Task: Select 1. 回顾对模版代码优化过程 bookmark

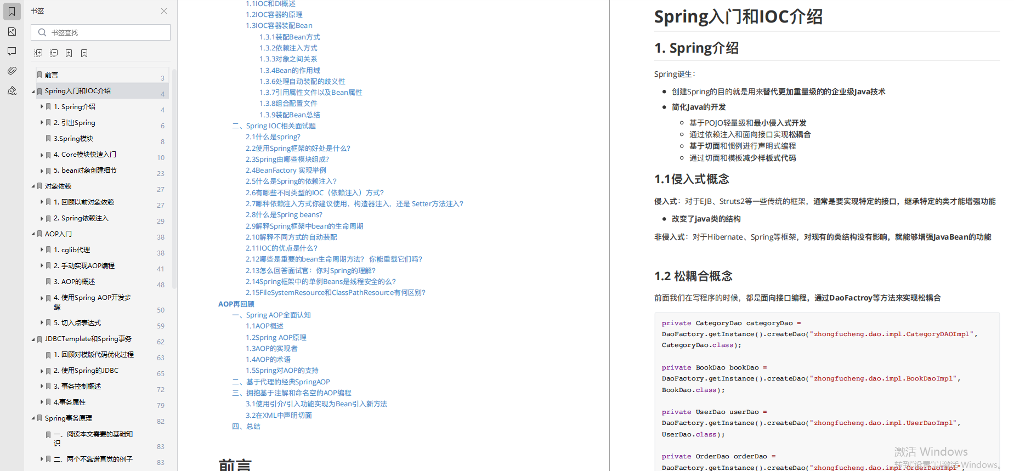Action: (x=94, y=355)
